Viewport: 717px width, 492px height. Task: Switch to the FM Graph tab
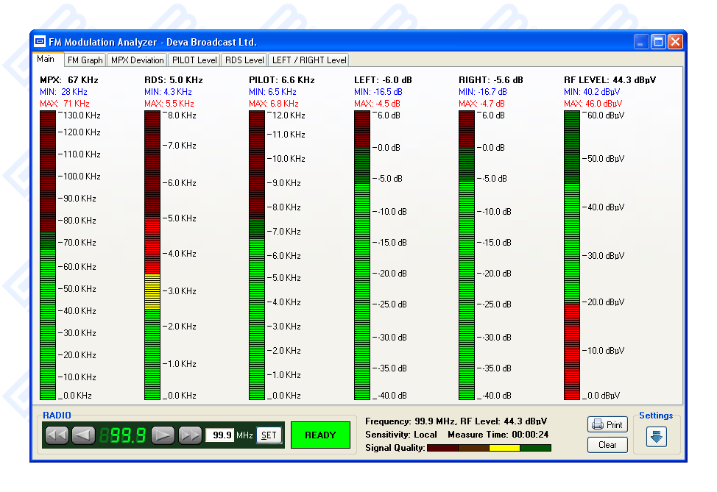[x=85, y=60]
